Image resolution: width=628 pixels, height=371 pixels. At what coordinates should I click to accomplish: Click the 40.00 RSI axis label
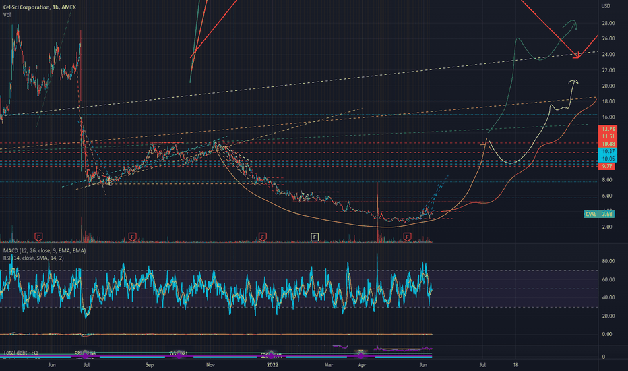tap(608, 297)
